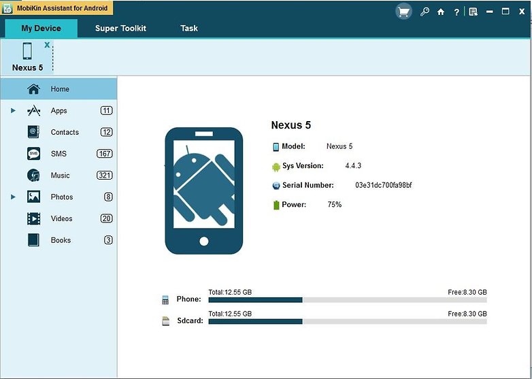This screenshot has height=379, width=532.
Task: Open the question mark help icon
Action: click(456, 12)
